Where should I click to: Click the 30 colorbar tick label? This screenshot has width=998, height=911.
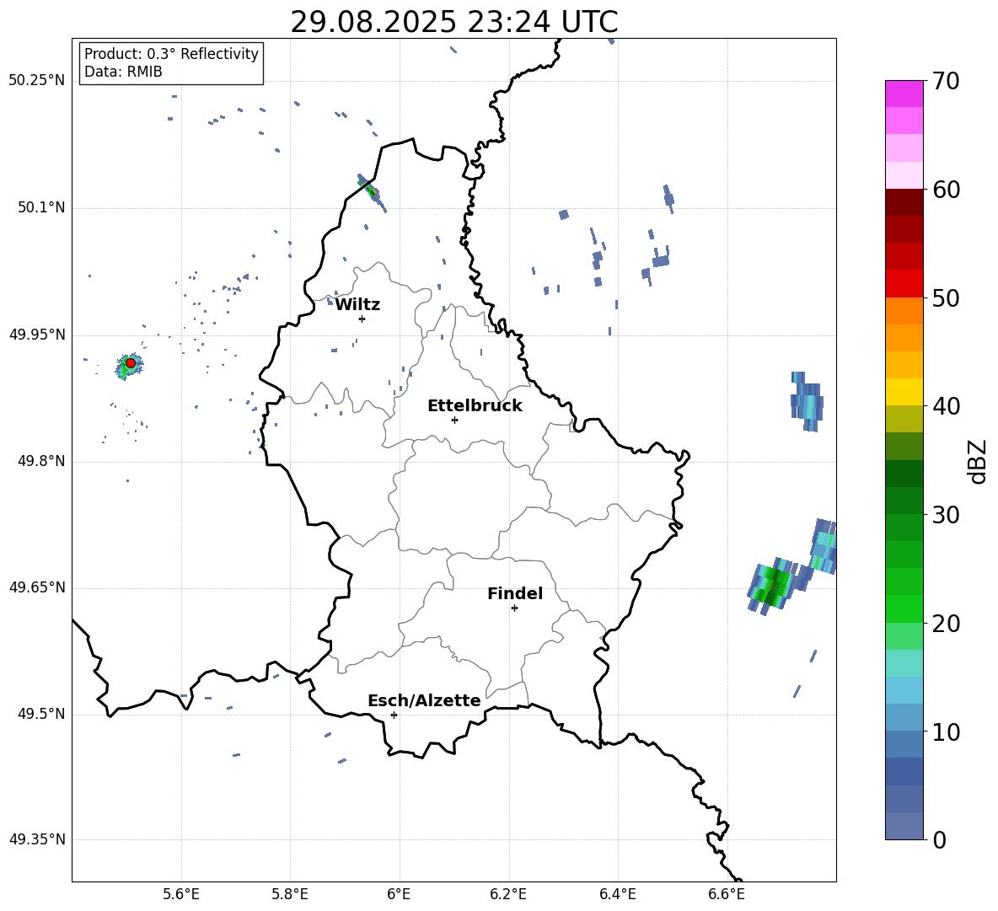tap(945, 515)
